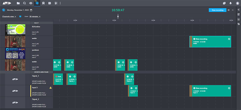The width and height of the screenshot is (241, 110).
Task: Open the calendar date picker icon
Action: pyautogui.click(x=31, y=10)
